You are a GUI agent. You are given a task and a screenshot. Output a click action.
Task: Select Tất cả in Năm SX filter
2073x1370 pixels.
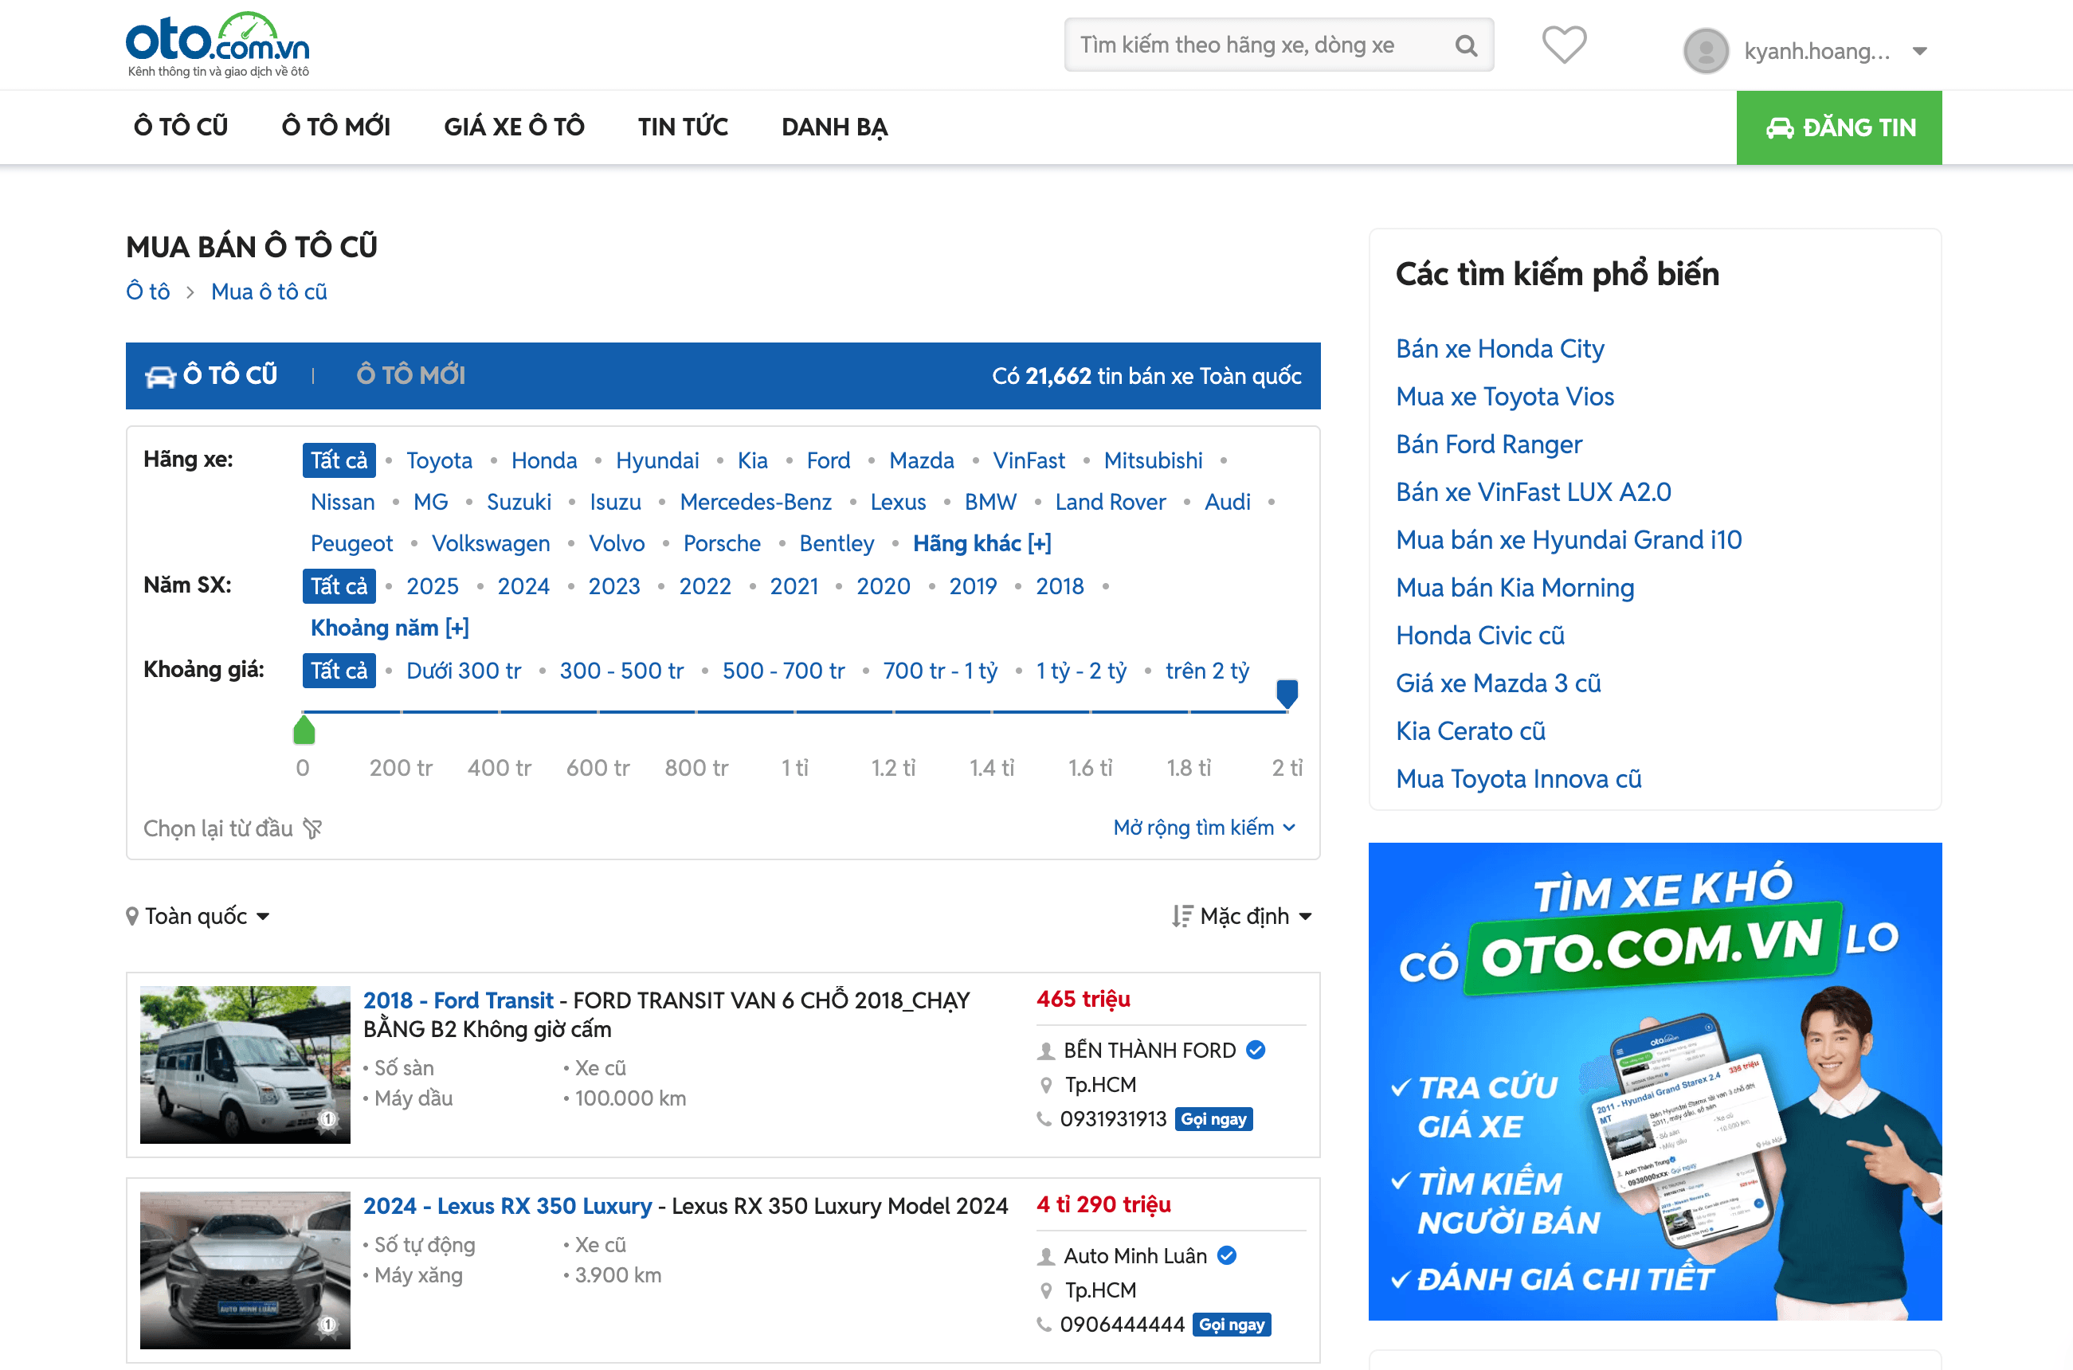click(x=339, y=586)
